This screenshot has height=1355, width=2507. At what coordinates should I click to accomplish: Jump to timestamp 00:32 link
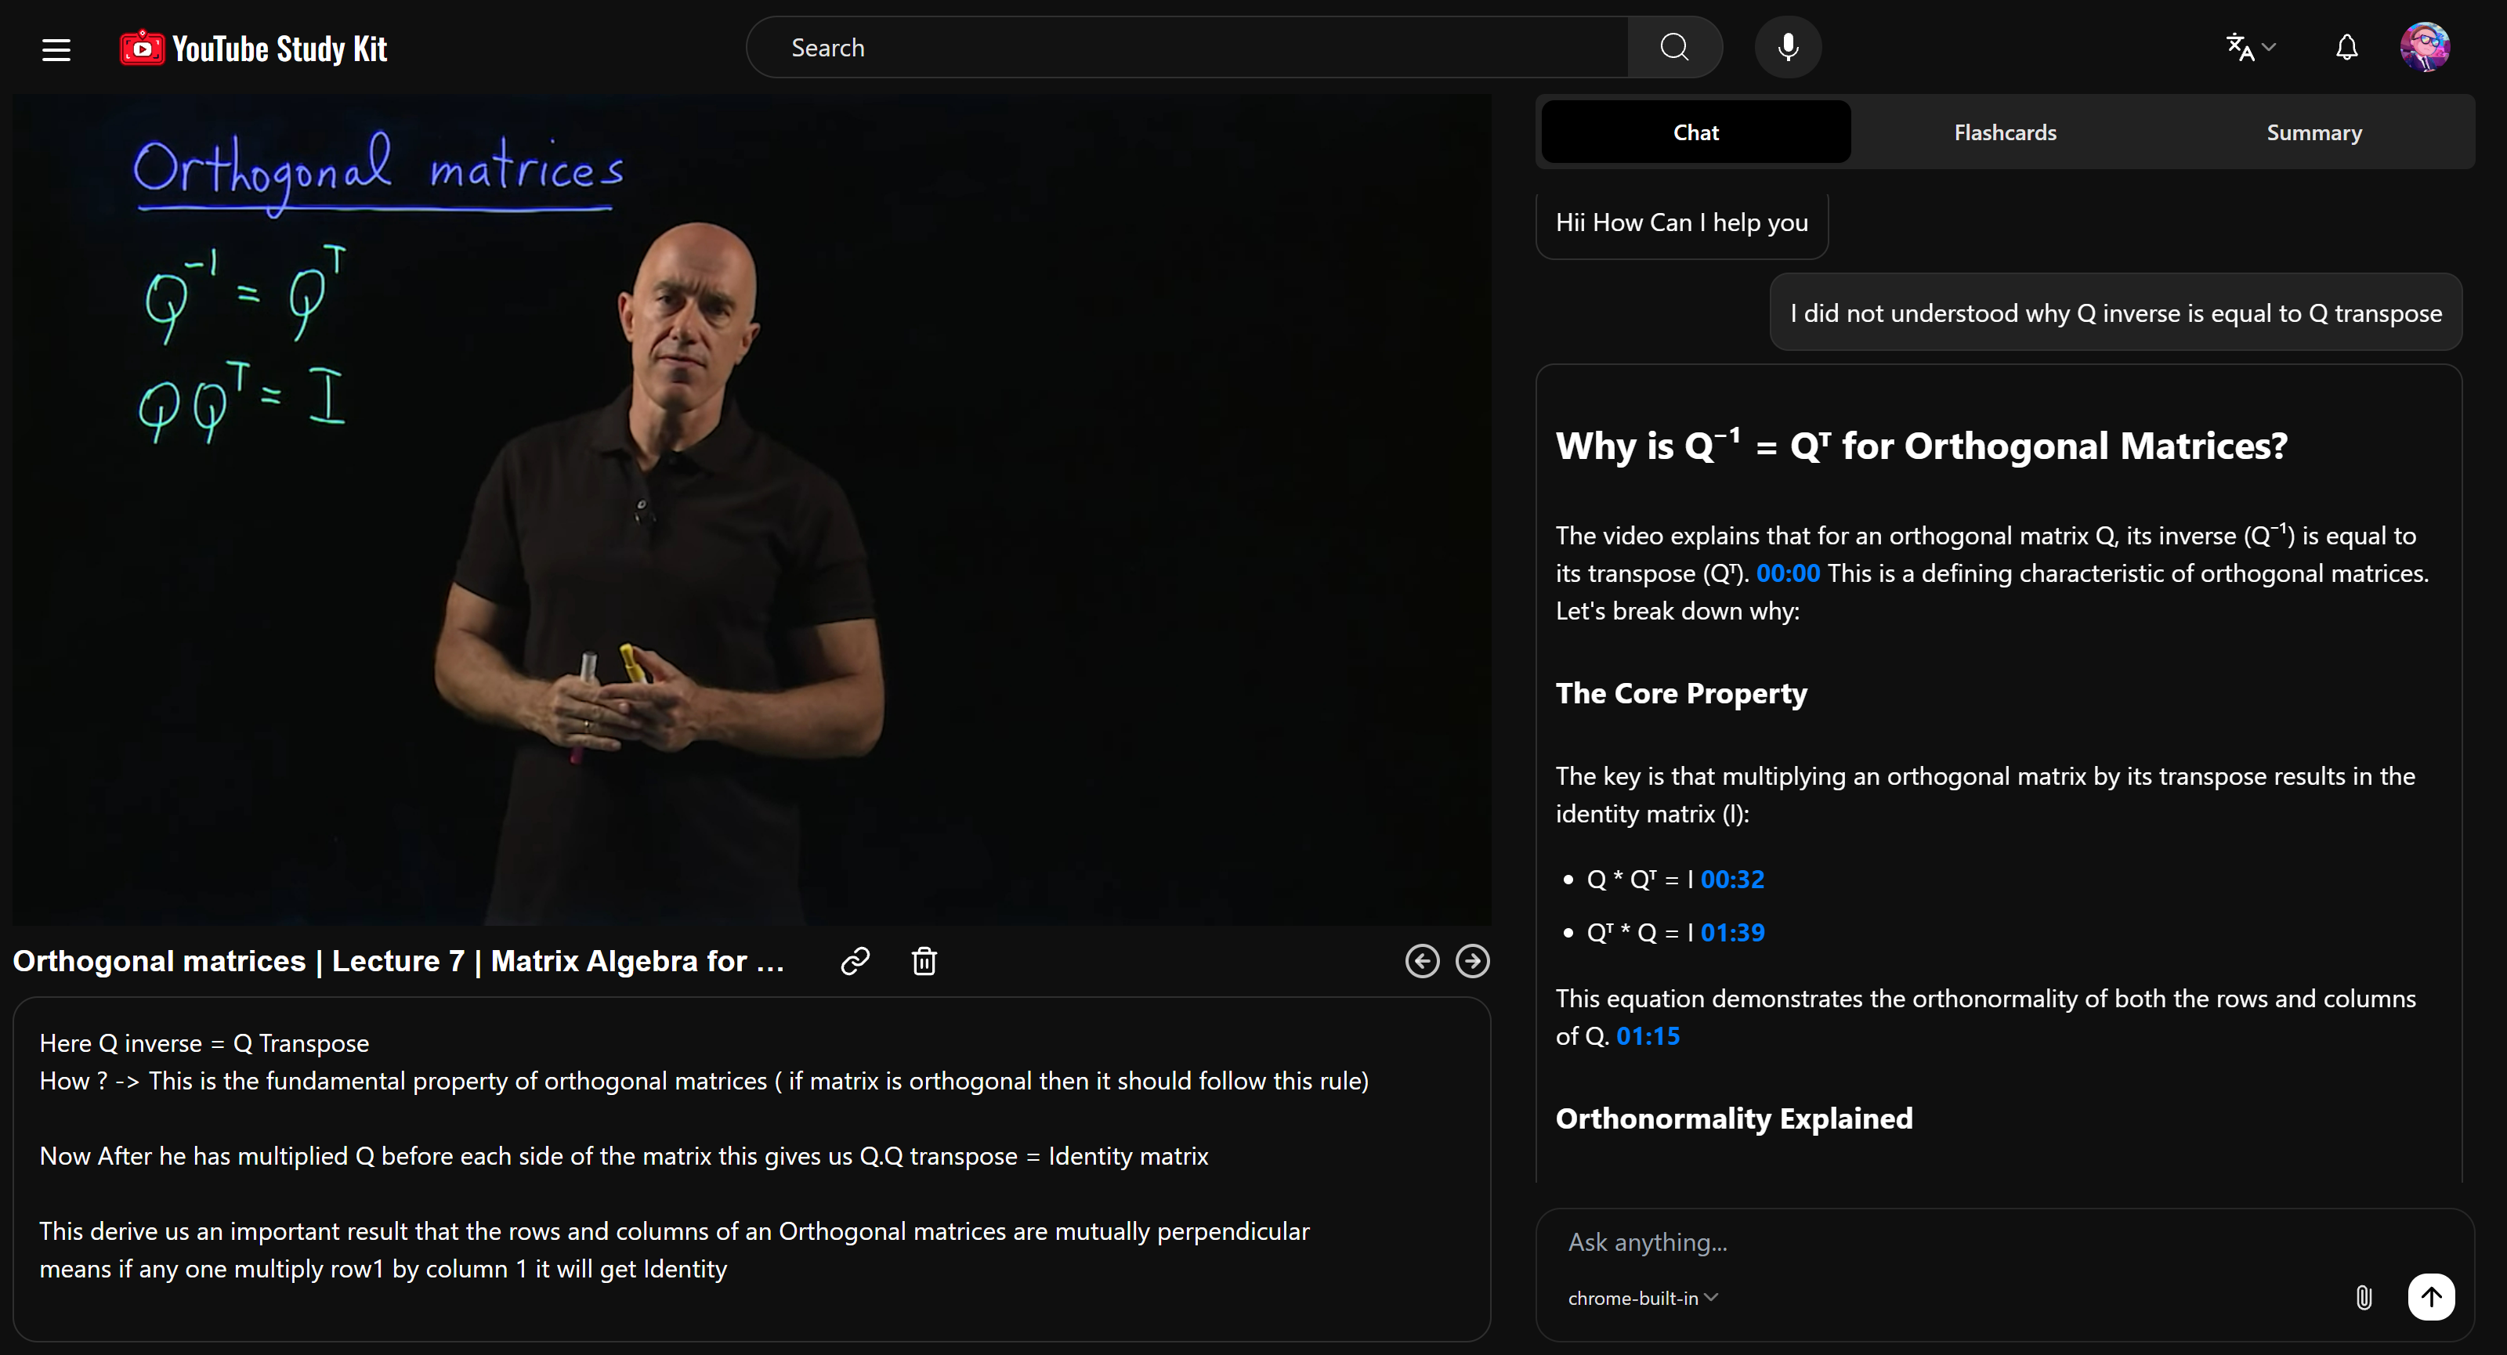(x=1732, y=880)
